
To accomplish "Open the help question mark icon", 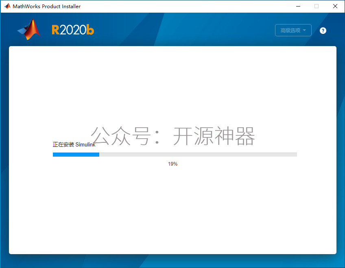I will (x=323, y=31).
